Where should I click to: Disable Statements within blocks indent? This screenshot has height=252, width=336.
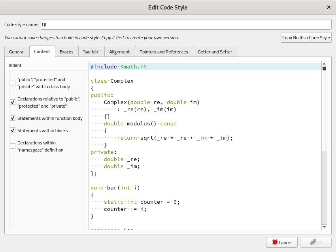coord(13,131)
